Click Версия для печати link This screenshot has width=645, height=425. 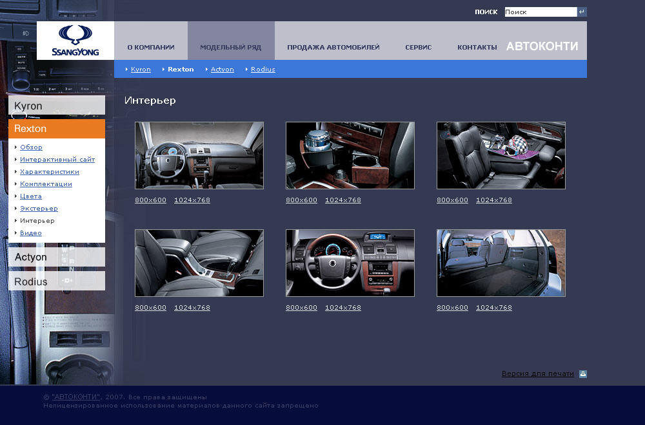[537, 373]
